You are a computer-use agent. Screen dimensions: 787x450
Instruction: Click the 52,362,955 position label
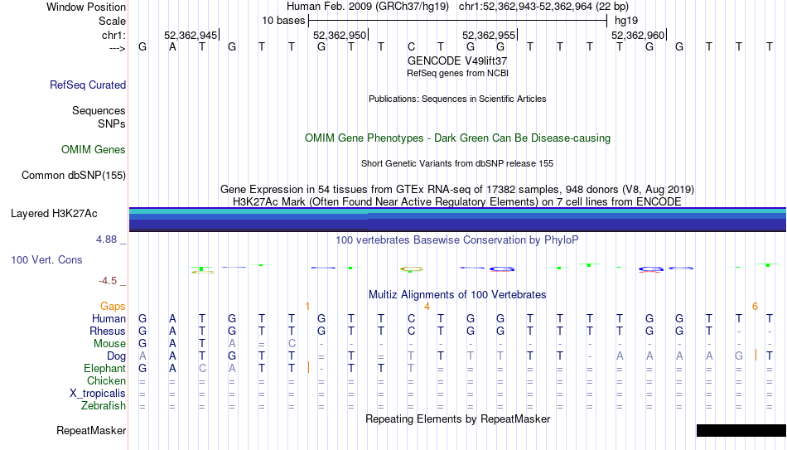[489, 35]
